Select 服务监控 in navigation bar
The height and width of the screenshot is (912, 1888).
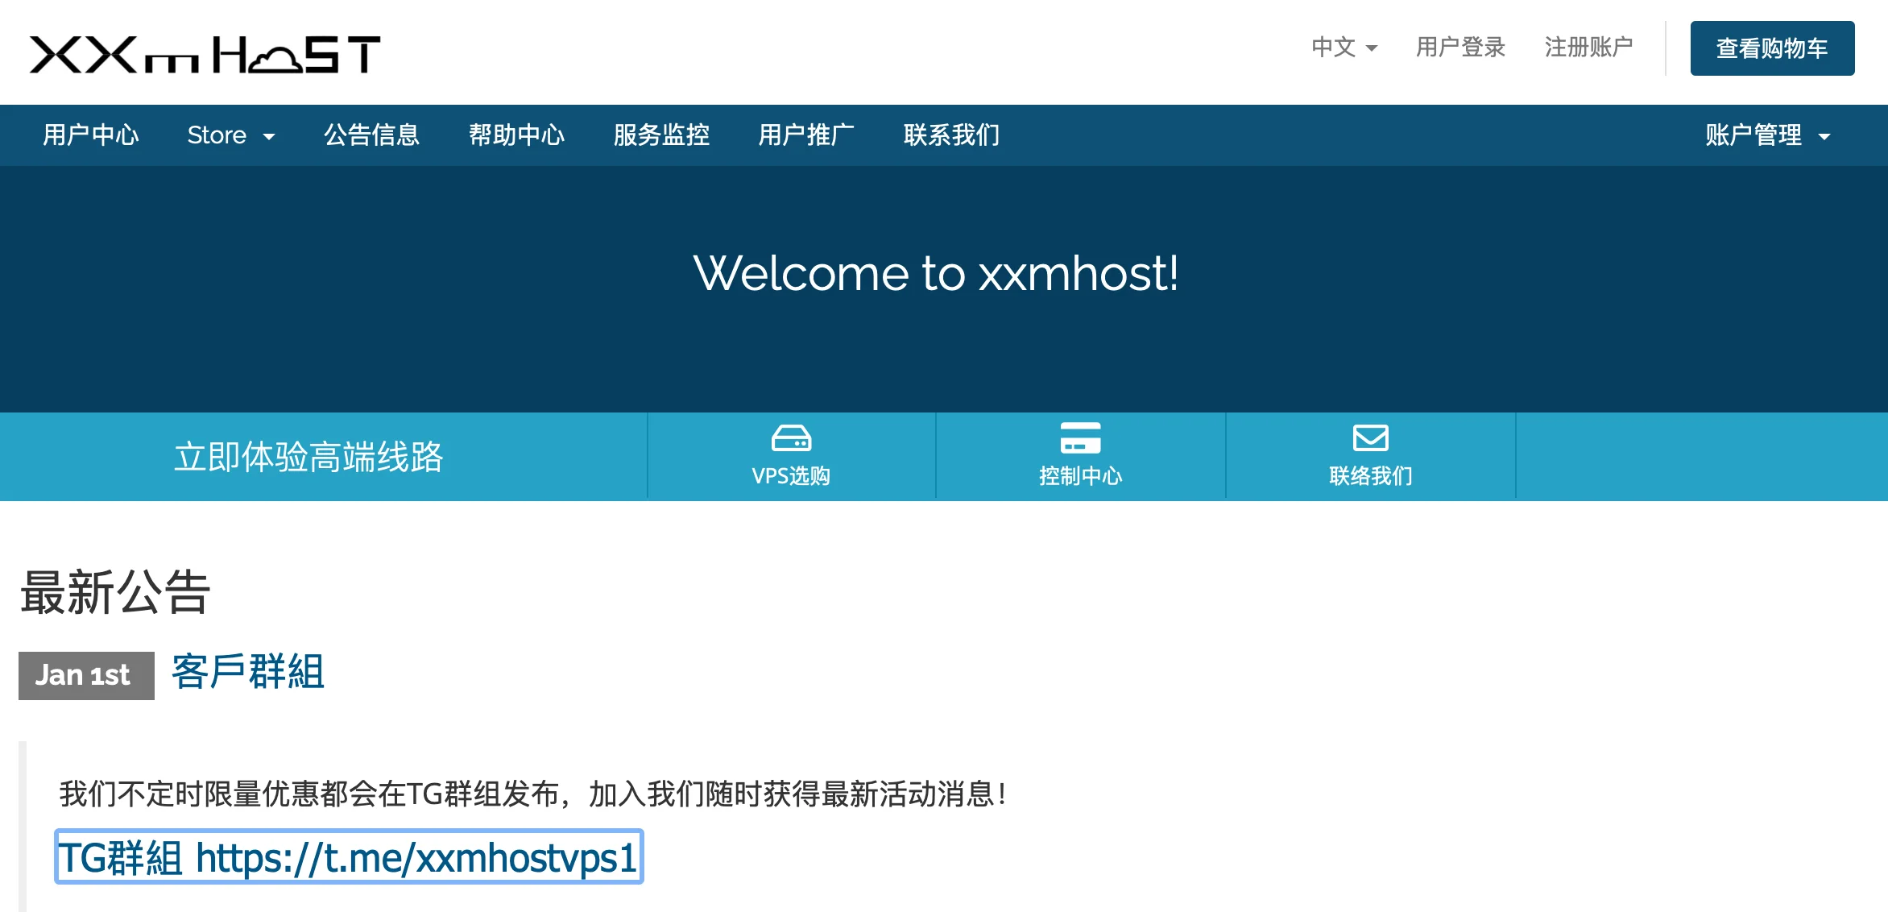click(661, 135)
